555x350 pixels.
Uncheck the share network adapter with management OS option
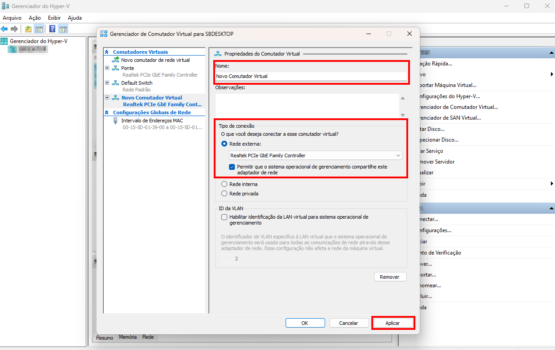[232, 167]
